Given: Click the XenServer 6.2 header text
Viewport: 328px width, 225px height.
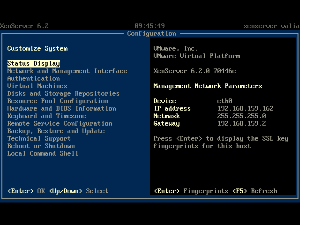Looking at the screenshot, I should (x=24, y=26).
